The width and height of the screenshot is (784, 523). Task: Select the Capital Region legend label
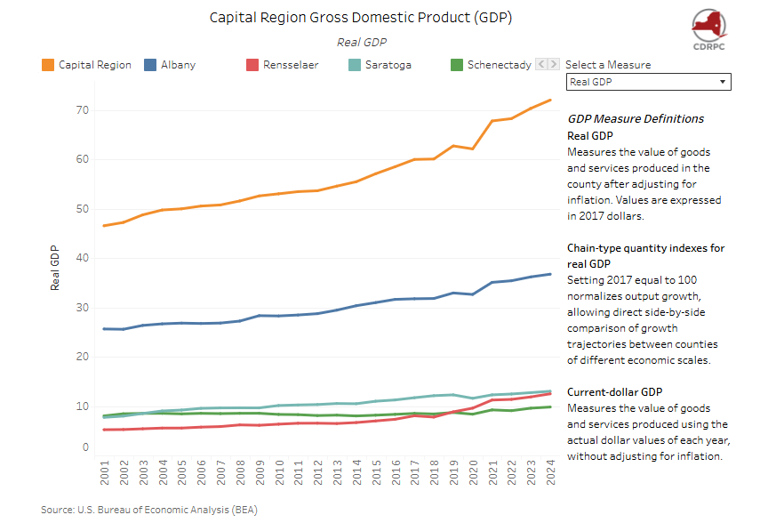[x=95, y=65]
